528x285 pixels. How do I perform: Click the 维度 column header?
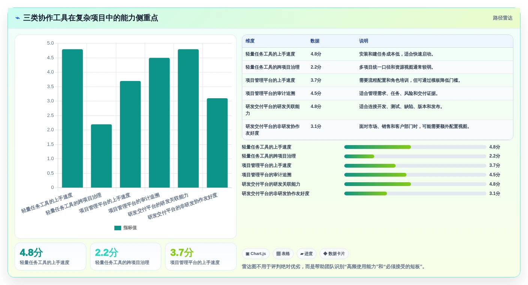pyautogui.click(x=250, y=41)
